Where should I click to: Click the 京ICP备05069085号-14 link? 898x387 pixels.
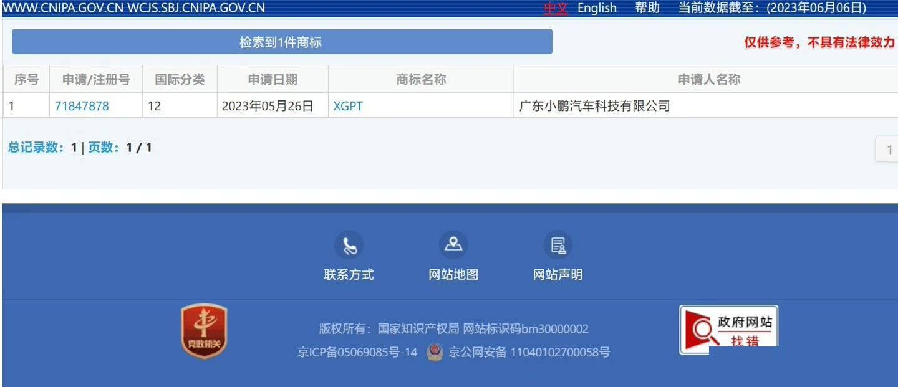357,353
